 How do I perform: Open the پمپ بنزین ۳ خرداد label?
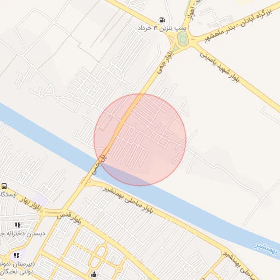[x=162, y=28]
